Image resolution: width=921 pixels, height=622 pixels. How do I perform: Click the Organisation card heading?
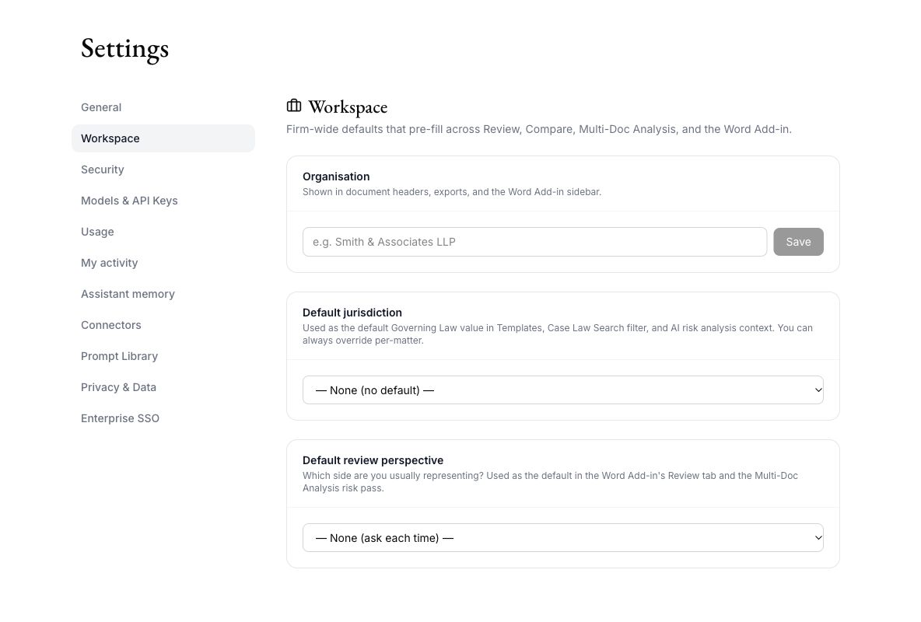[x=336, y=176]
